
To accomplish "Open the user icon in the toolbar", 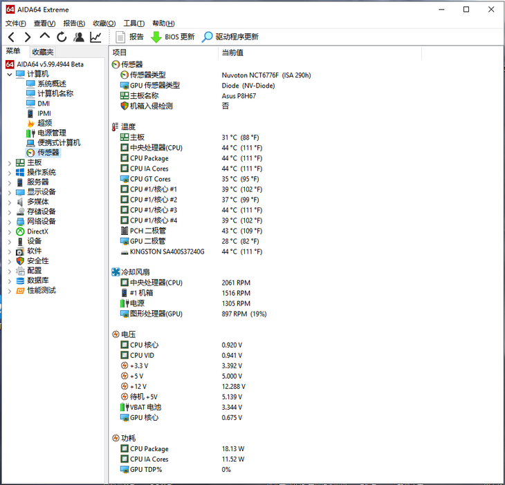I will coord(79,37).
